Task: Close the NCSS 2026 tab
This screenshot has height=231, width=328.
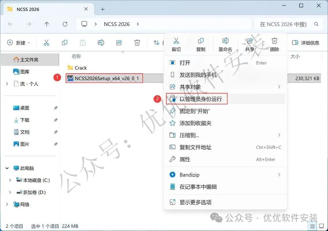Action: 86,9
